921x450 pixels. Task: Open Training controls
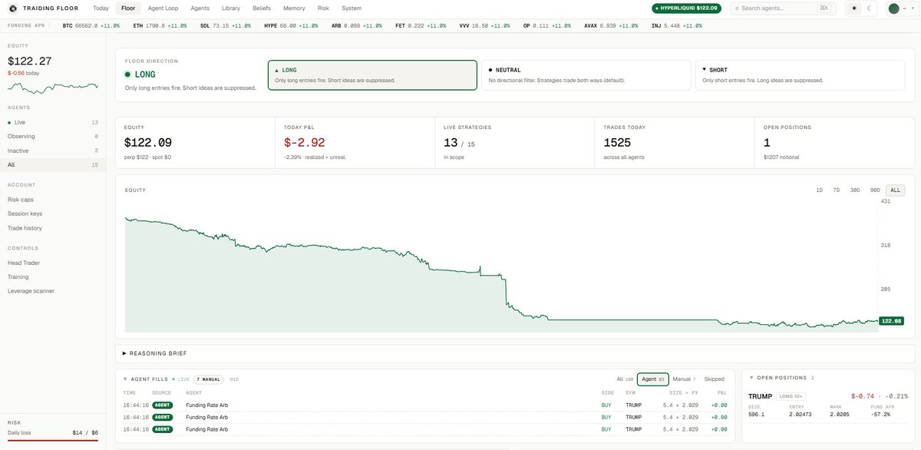coord(18,276)
